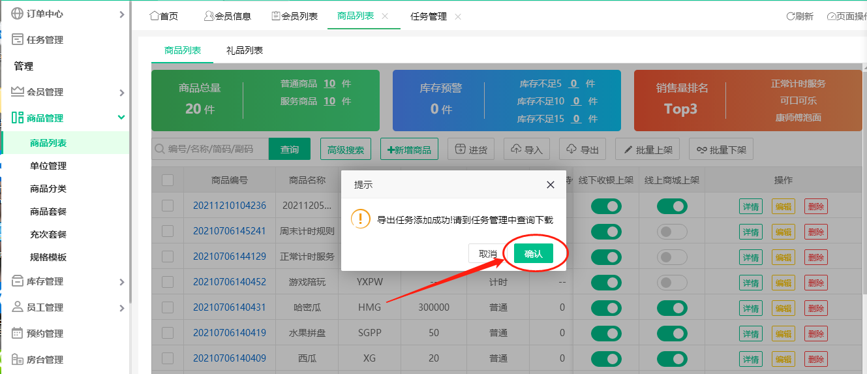Open the 会员列表 top tab
The image size is (867, 374).
295,16
